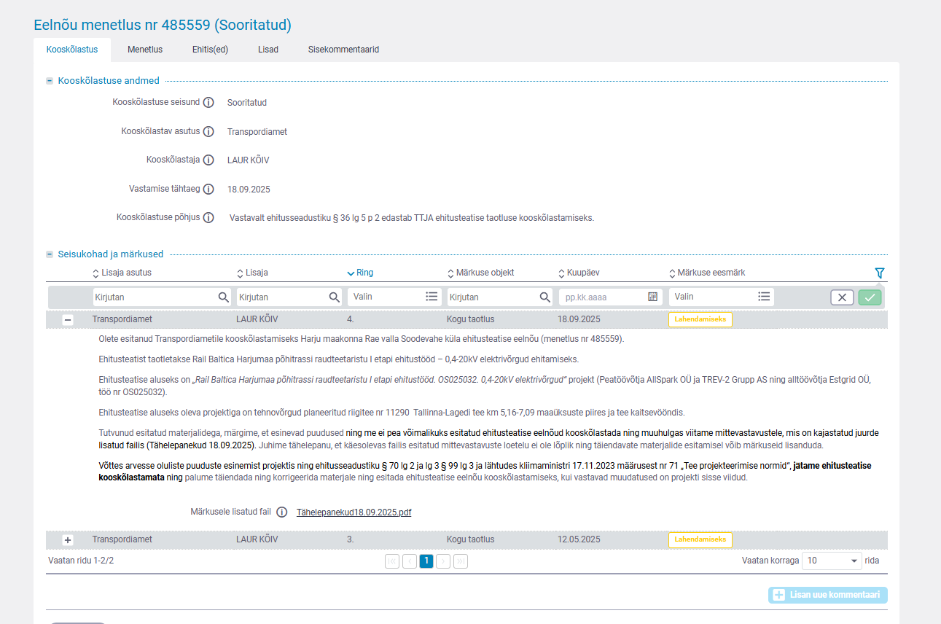Click search icon in Lisaja asutus filter

tap(223, 297)
